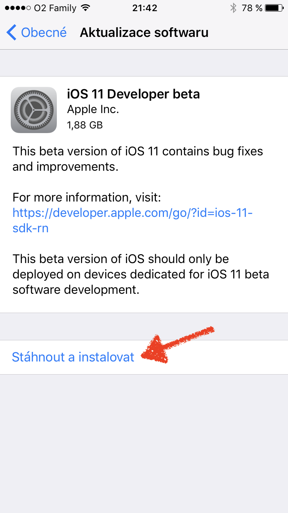Tap the Wi-Fi status icon
This screenshot has height=513, width=288.
click(x=86, y=8)
